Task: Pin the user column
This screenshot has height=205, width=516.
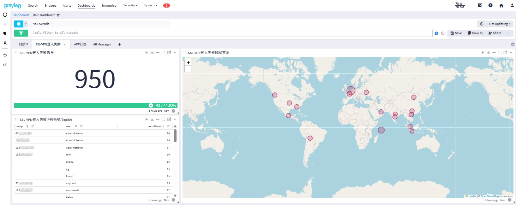Action: [76, 126]
